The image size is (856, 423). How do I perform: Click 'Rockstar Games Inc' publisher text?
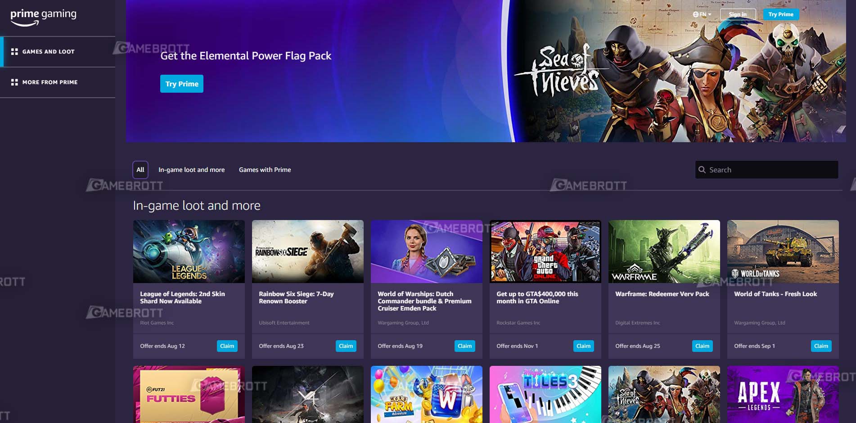pos(518,323)
